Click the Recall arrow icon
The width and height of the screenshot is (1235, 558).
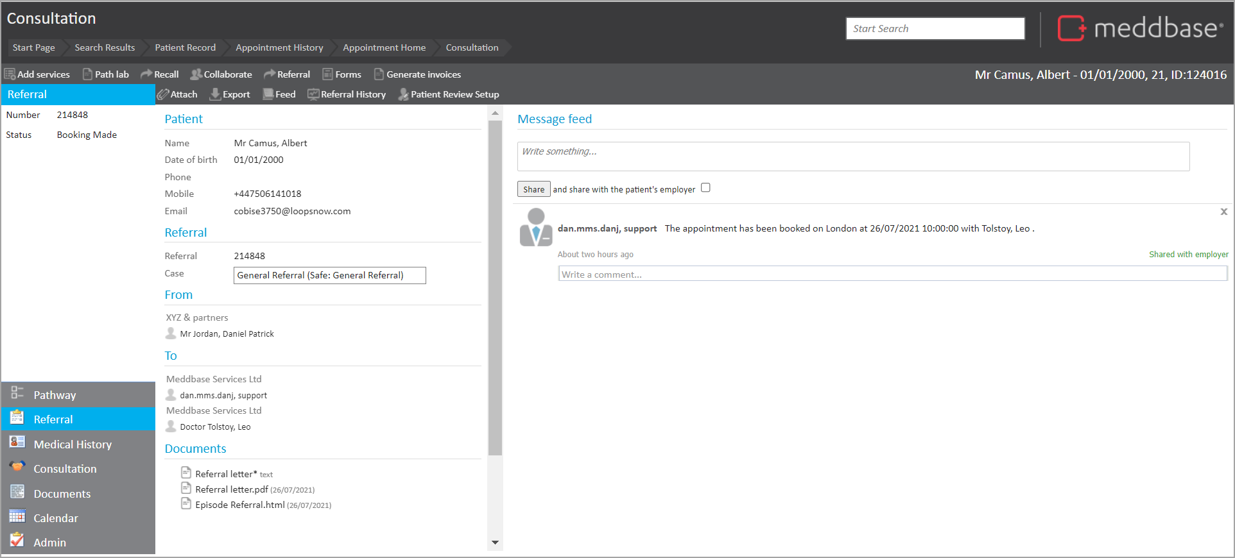pos(146,74)
